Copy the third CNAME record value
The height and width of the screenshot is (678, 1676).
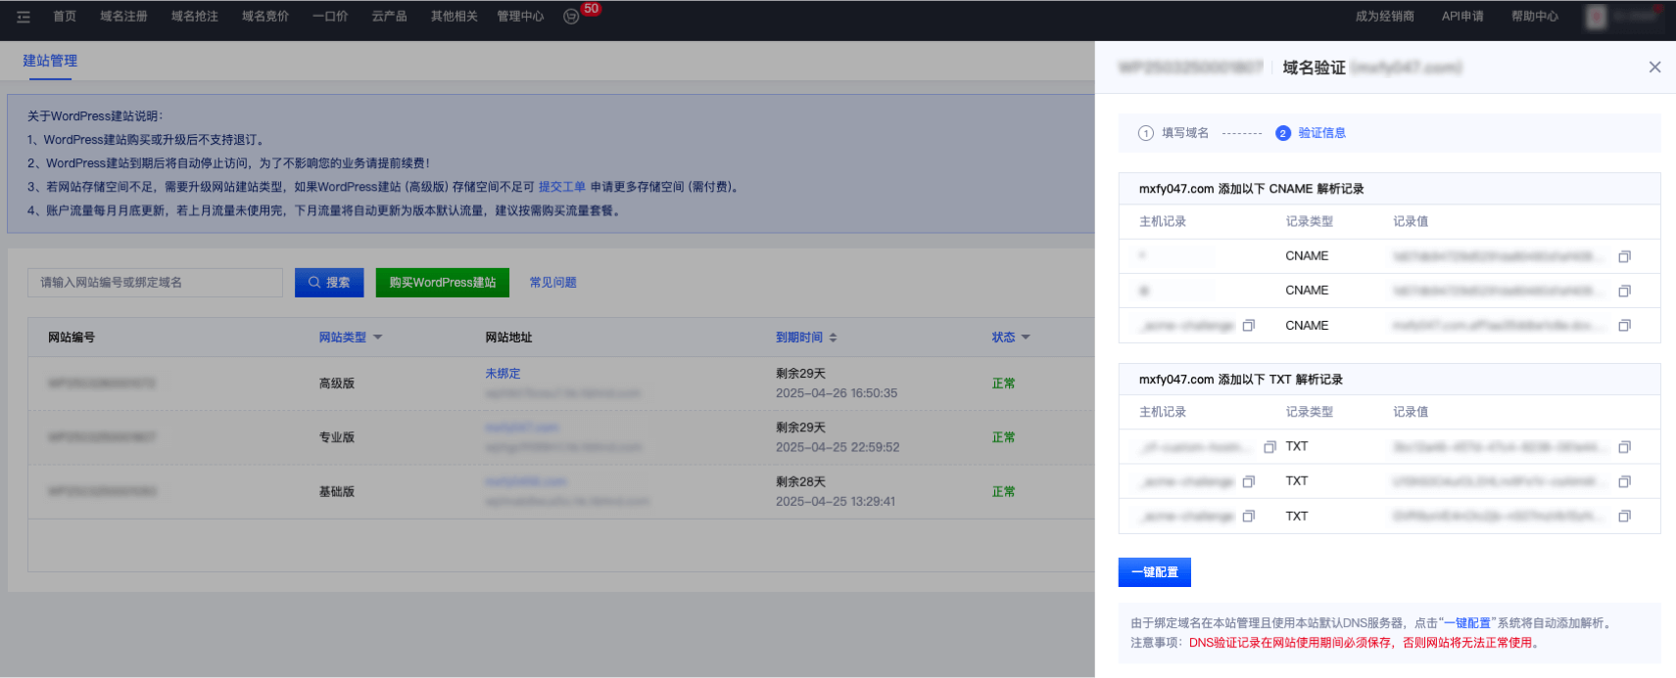click(1624, 326)
